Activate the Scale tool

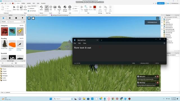pyautogui.click(x=21, y=8)
